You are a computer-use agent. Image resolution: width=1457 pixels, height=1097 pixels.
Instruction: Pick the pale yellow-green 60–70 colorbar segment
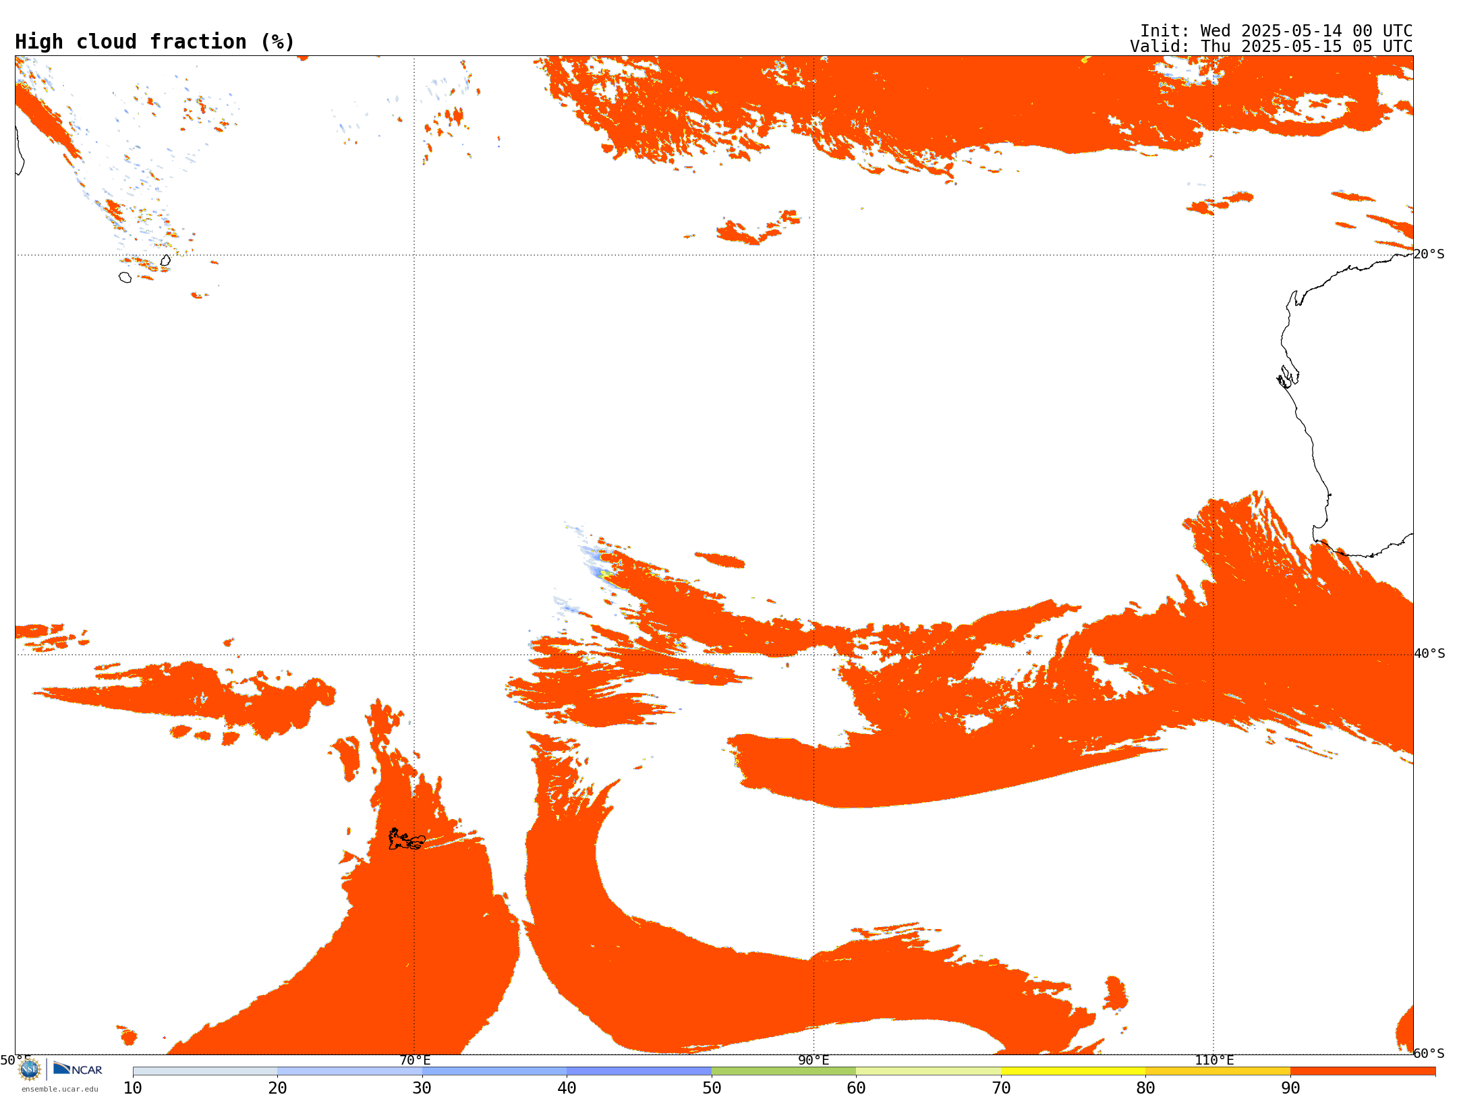click(928, 1071)
